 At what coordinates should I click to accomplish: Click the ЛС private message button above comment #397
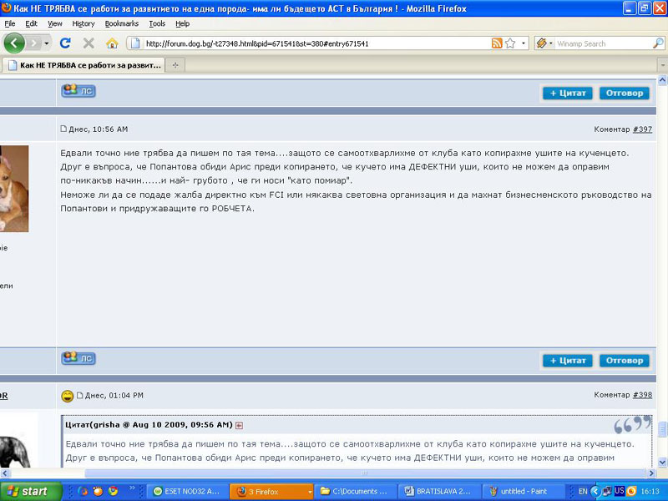click(x=78, y=91)
